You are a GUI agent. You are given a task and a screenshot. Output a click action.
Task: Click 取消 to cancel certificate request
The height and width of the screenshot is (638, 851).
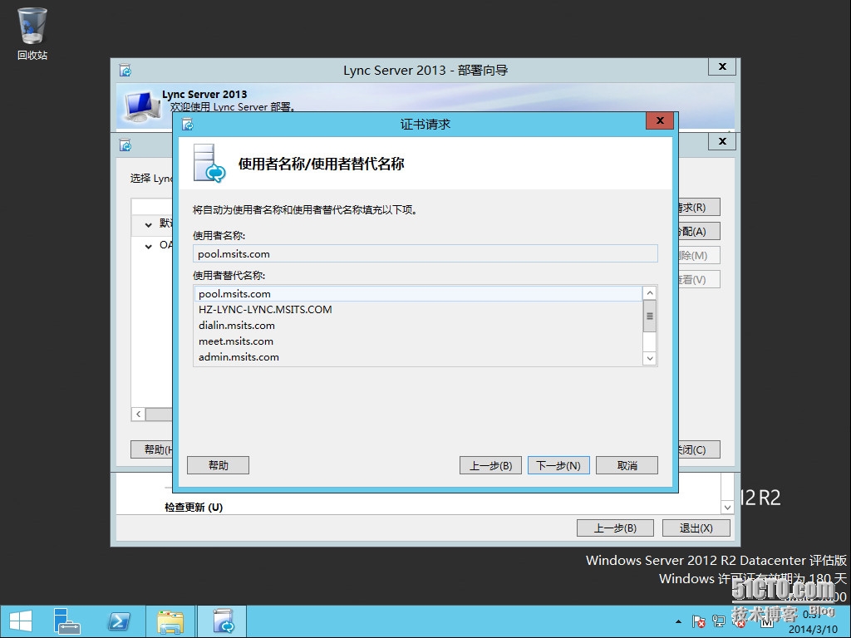[627, 465]
